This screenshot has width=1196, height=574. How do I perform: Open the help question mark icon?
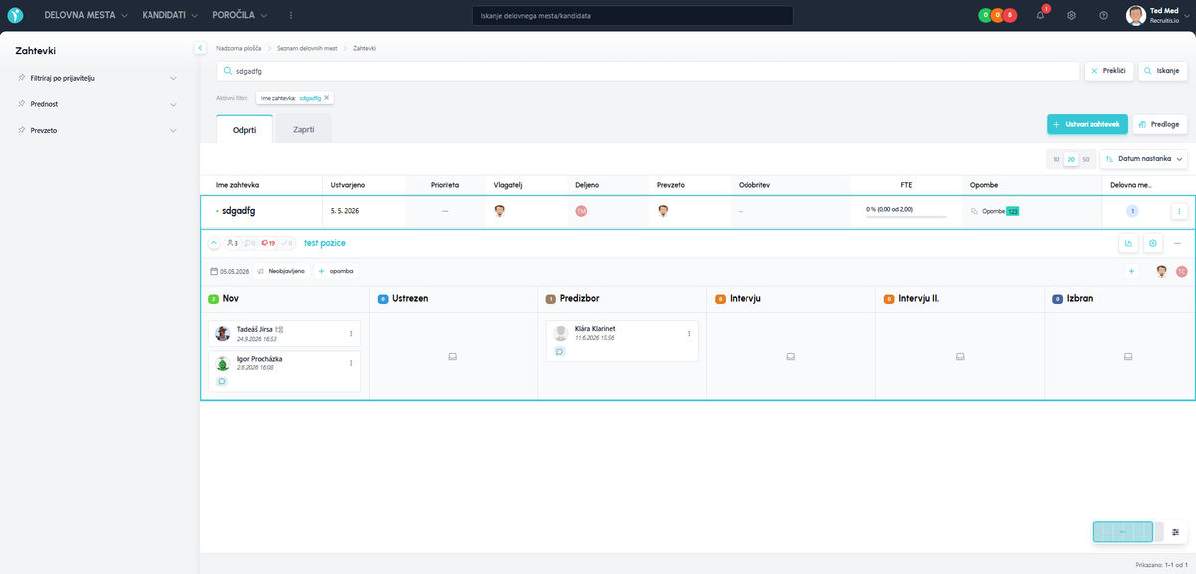pyautogui.click(x=1103, y=15)
